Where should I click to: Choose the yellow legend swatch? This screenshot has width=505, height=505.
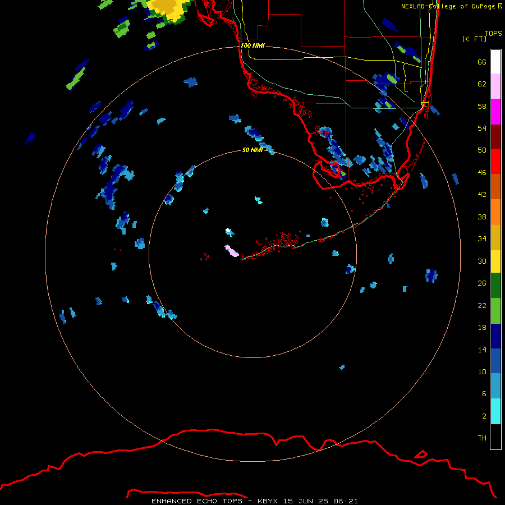(495, 261)
